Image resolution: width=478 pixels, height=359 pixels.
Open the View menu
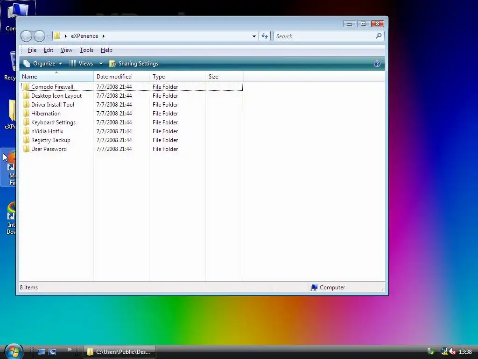coord(66,50)
